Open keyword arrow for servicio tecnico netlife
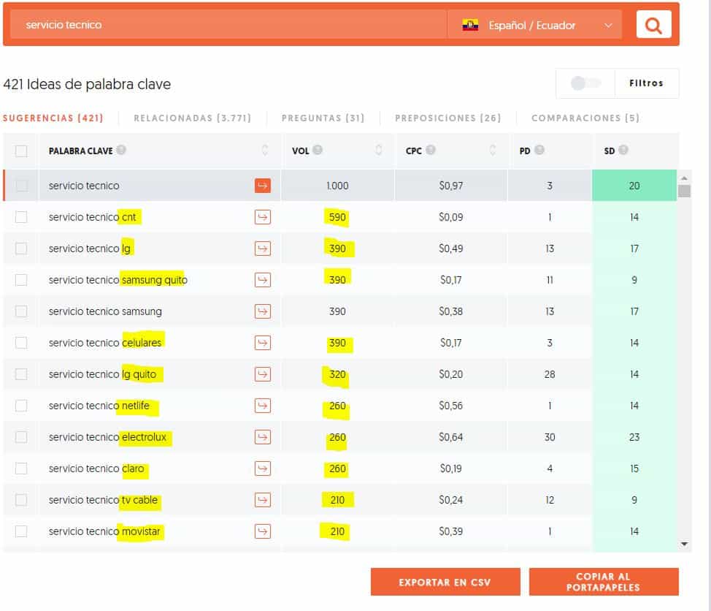 263,406
